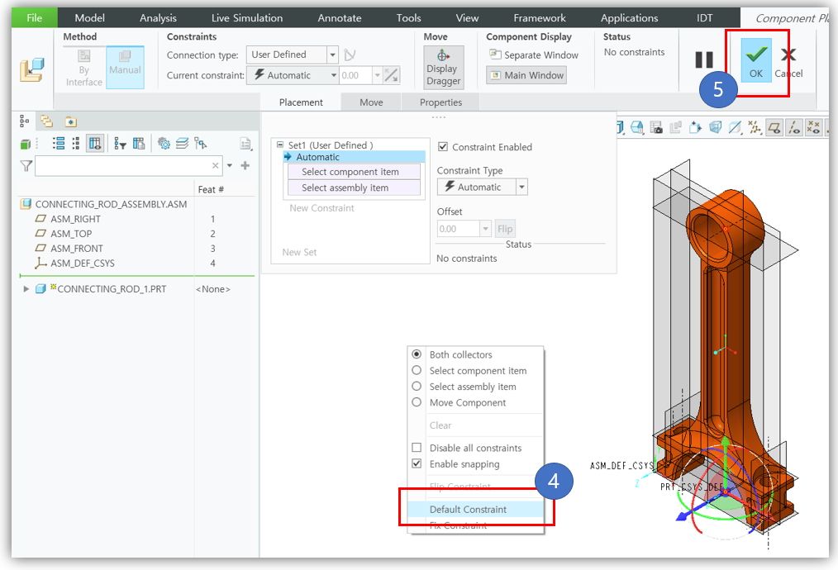Click the Cancel X icon
The height and width of the screenshot is (570, 838).
788,55
